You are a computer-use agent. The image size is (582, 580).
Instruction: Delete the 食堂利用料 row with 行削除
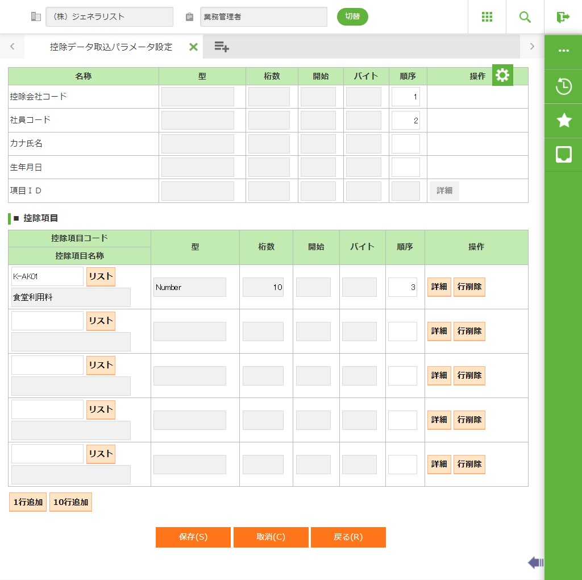(x=469, y=287)
